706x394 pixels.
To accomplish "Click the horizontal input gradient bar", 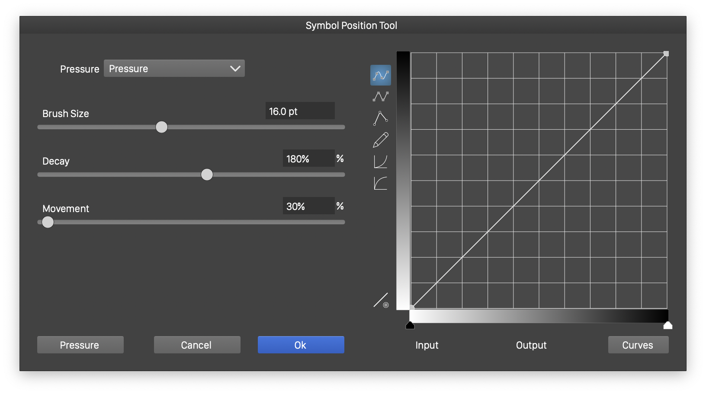I will click(x=539, y=316).
